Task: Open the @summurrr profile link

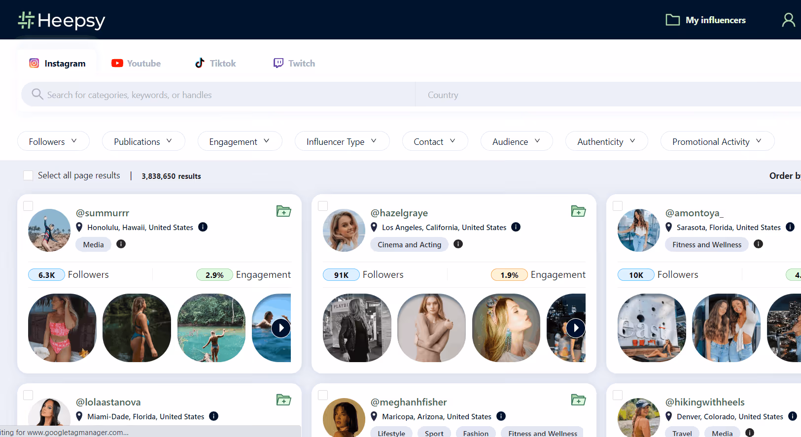Action: pos(103,213)
